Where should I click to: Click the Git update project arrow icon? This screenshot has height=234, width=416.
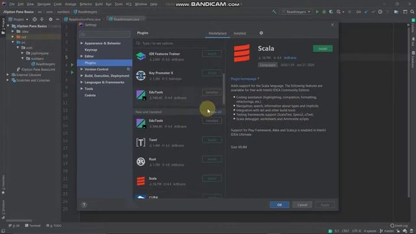[x=366, y=12]
